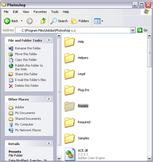The image size is (153, 162).
Task: Click the red X delete icon
Action: [x=11, y=86]
